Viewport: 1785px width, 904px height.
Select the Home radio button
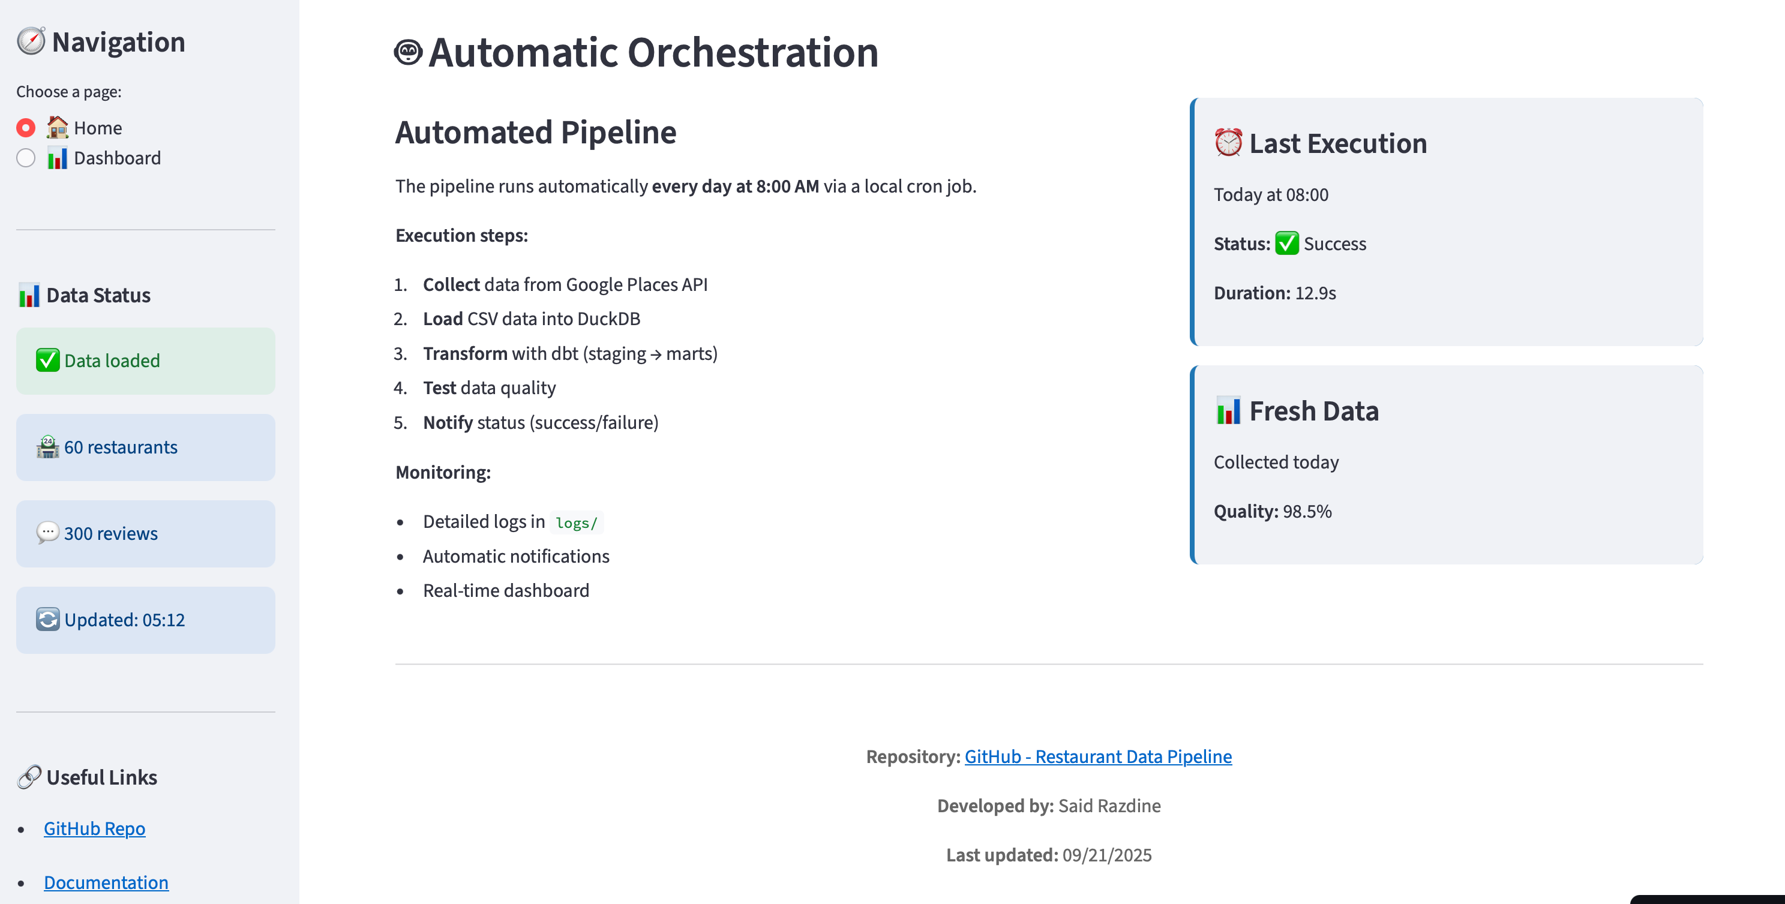26,127
